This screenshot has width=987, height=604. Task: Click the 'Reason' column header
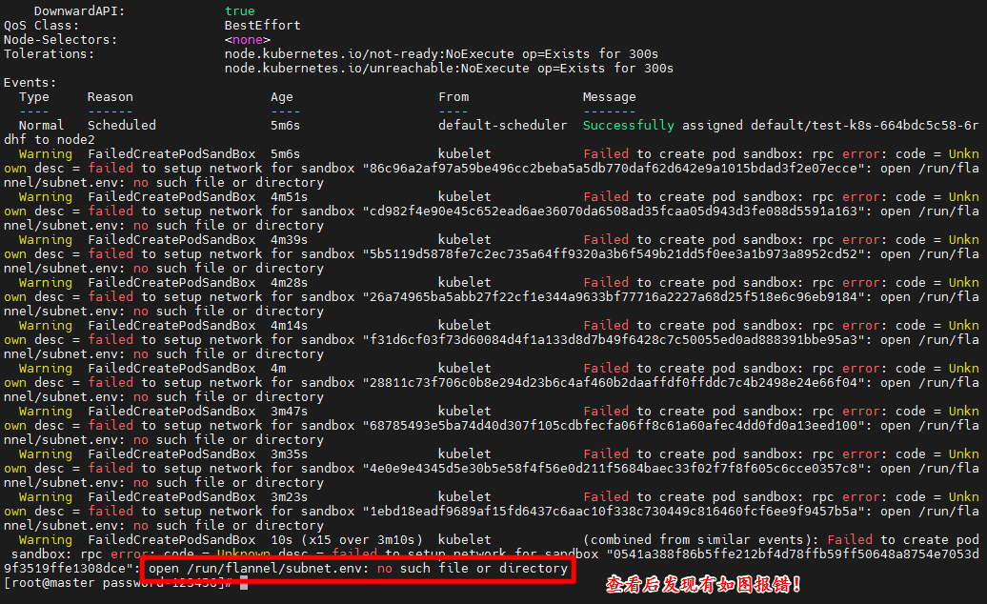111,97
